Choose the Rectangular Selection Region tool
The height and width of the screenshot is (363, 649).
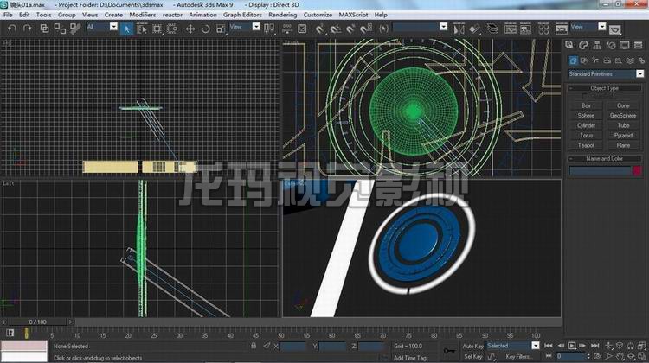click(157, 29)
